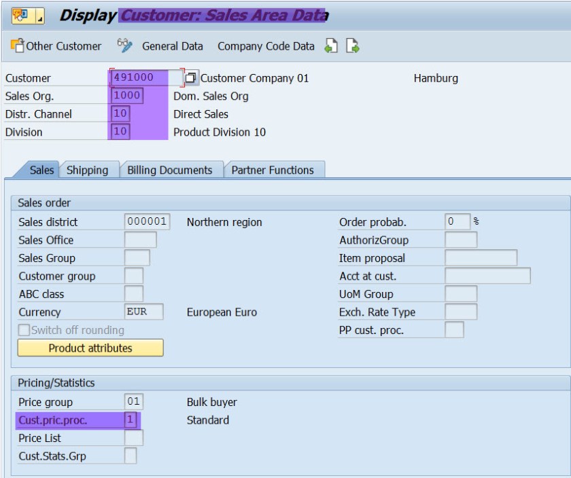Image resolution: width=571 pixels, height=478 pixels.
Task: Focus the Currency field containing EUR
Action: [144, 312]
